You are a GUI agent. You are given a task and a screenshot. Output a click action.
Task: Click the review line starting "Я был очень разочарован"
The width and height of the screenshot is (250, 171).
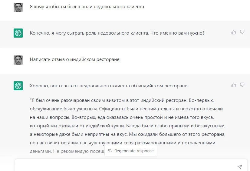coord(76,100)
